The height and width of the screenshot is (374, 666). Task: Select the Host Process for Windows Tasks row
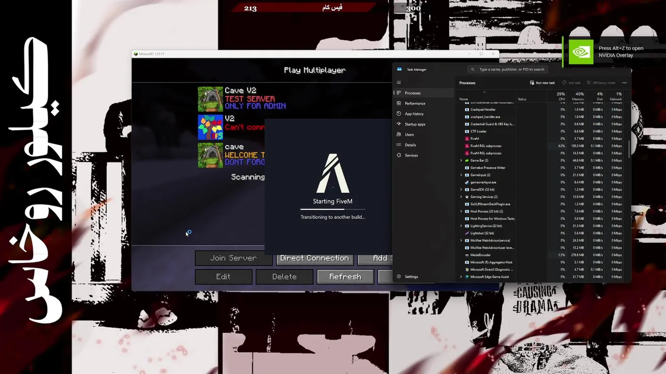pos(541,219)
